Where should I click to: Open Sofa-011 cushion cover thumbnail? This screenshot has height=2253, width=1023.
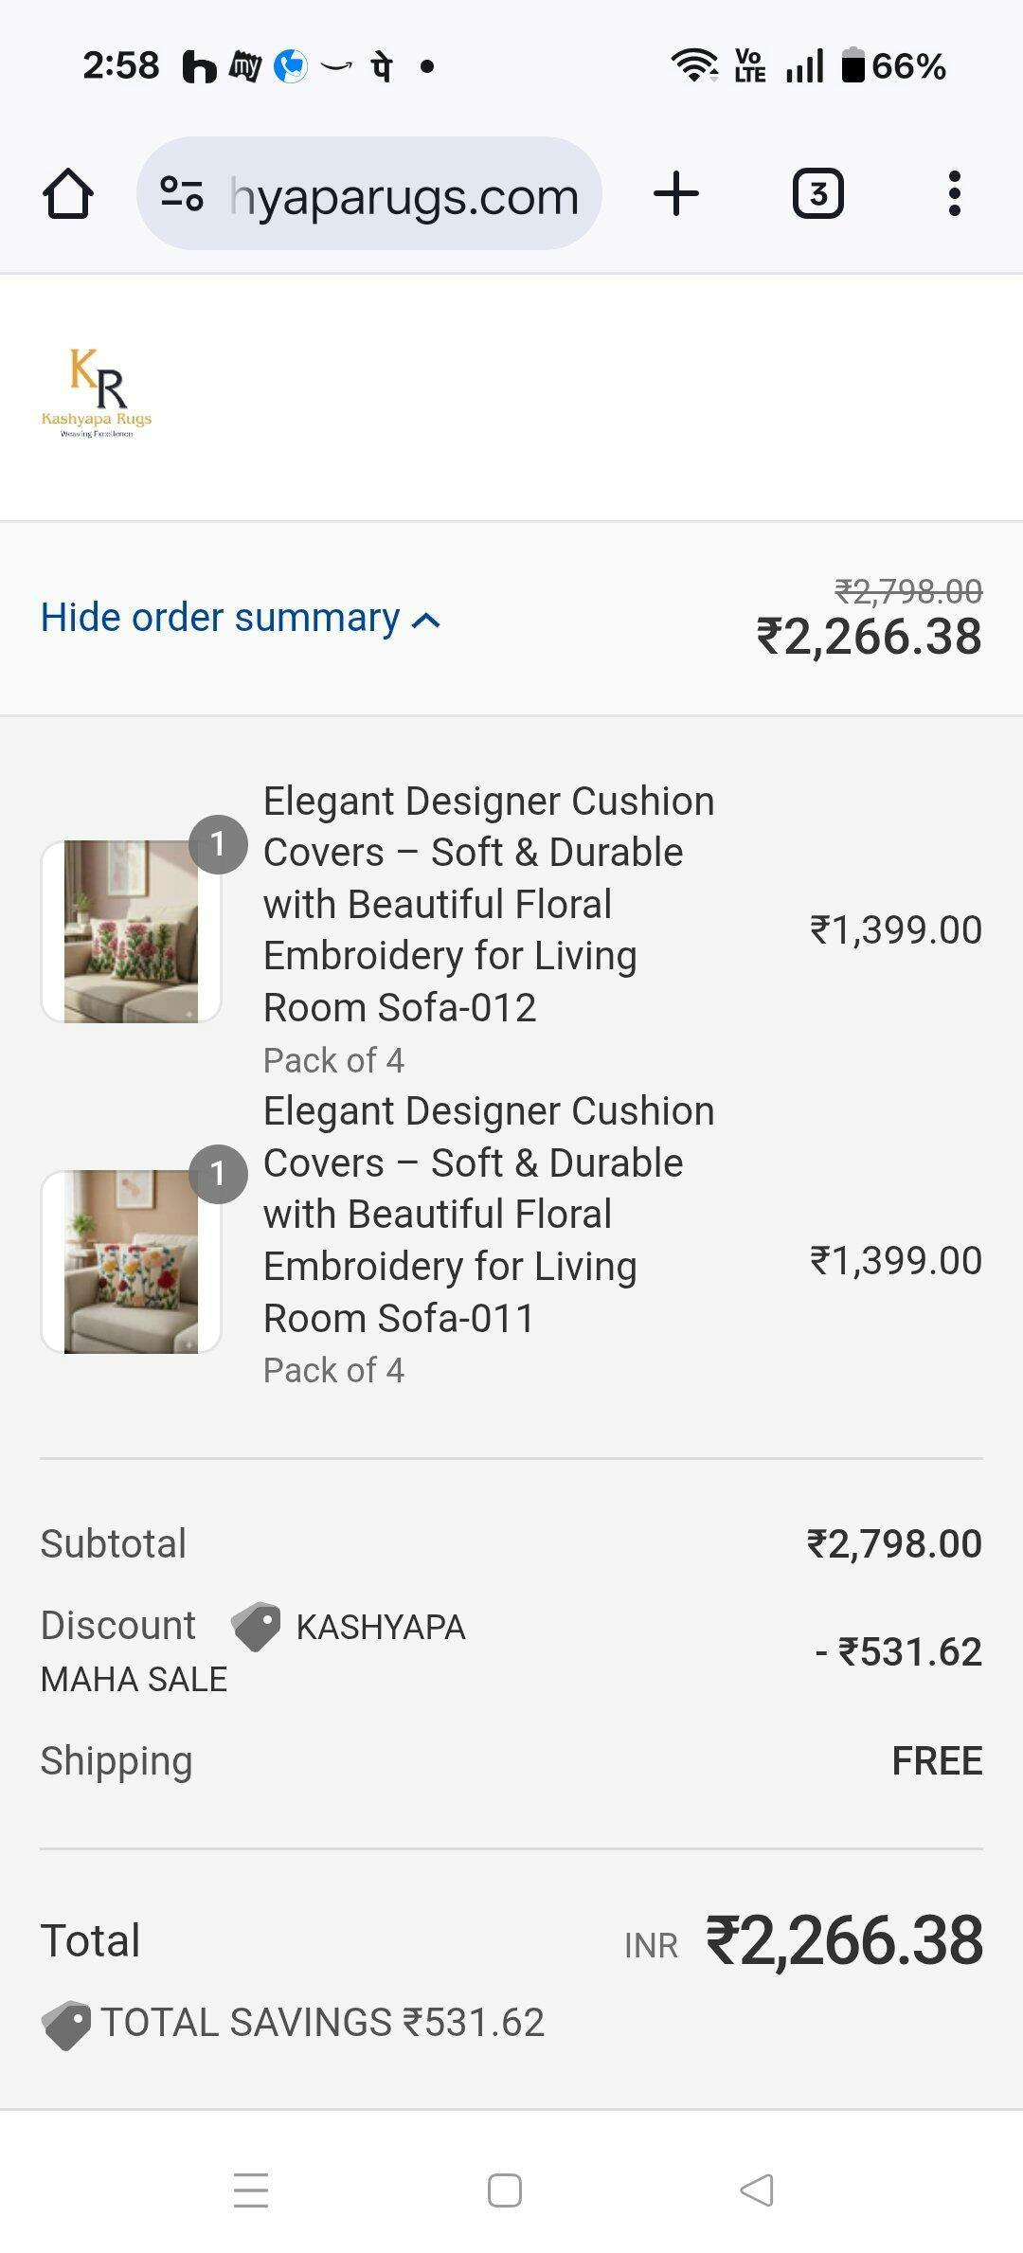click(x=131, y=1261)
